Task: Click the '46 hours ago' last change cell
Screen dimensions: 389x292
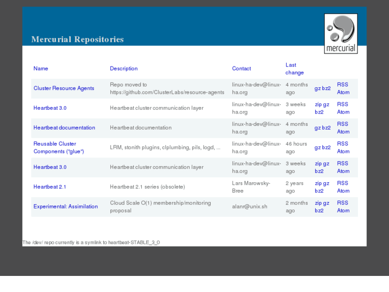Action: click(x=296, y=148)
